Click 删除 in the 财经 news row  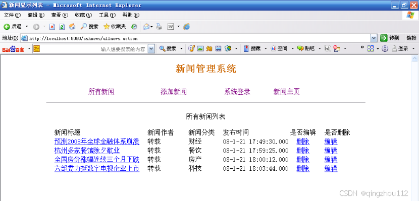point(303,141)
